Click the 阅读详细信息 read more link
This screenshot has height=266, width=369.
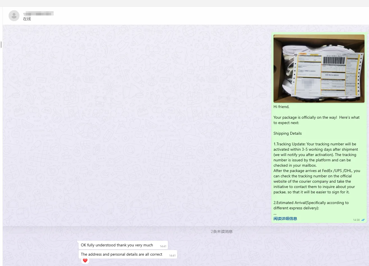[x=285, y=219]
